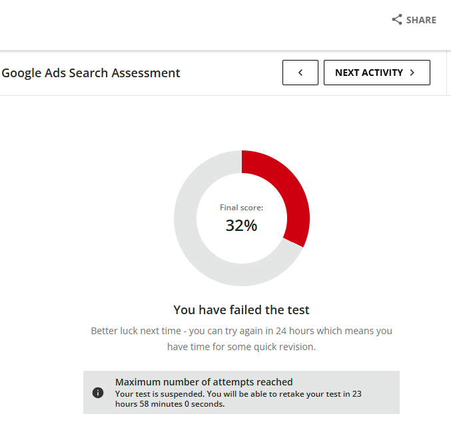Click the 'Your test is suspended' countdown text
This screenshot has width=451, height=438.
pos(238,399)
